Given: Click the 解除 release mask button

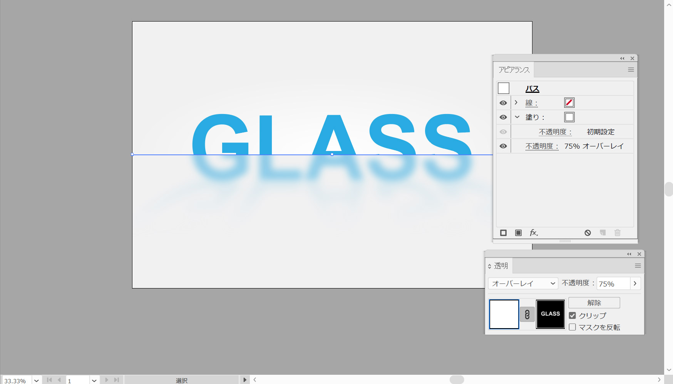Looking at the screenshot, I should tap(594, 303).
